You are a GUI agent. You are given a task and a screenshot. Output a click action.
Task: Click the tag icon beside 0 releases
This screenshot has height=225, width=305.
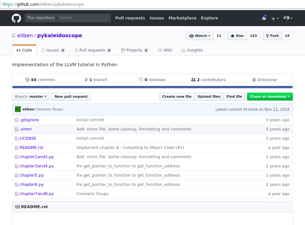[141, 80]
